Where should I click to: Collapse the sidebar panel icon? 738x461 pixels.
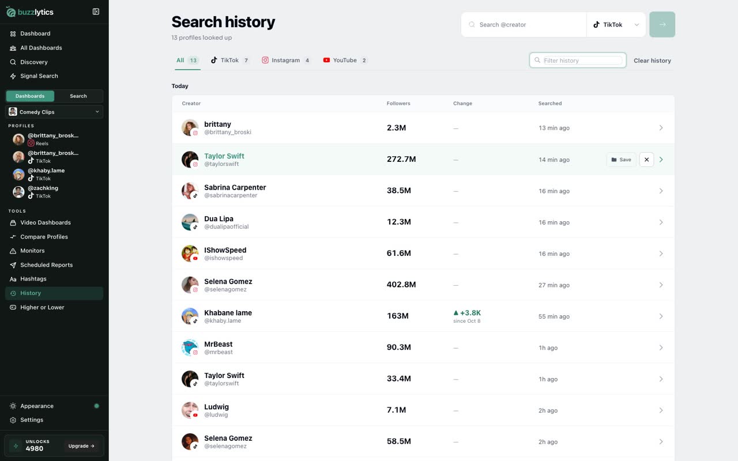click(96, 12)
